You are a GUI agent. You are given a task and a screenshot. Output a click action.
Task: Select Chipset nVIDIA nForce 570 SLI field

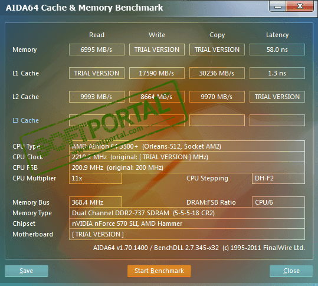pos(187,223)
